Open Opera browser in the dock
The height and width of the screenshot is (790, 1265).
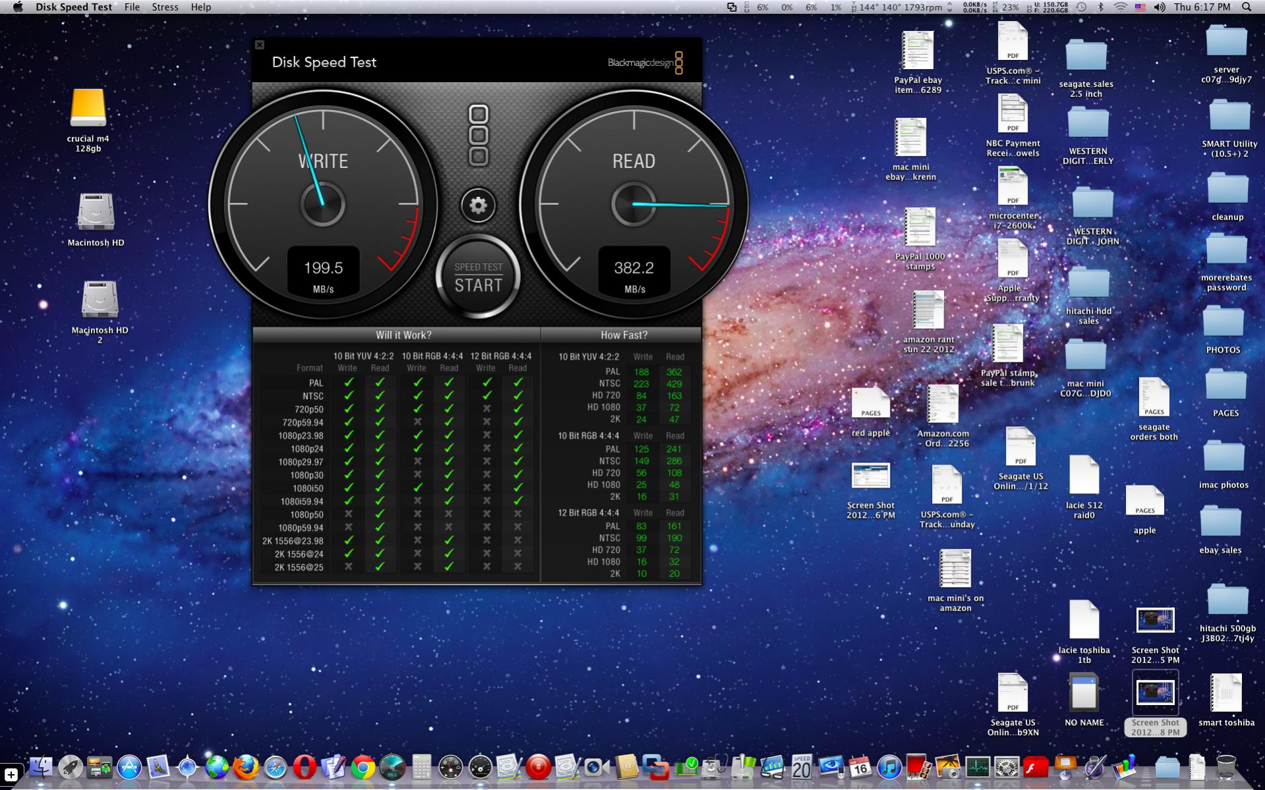(x=304, y=768)
